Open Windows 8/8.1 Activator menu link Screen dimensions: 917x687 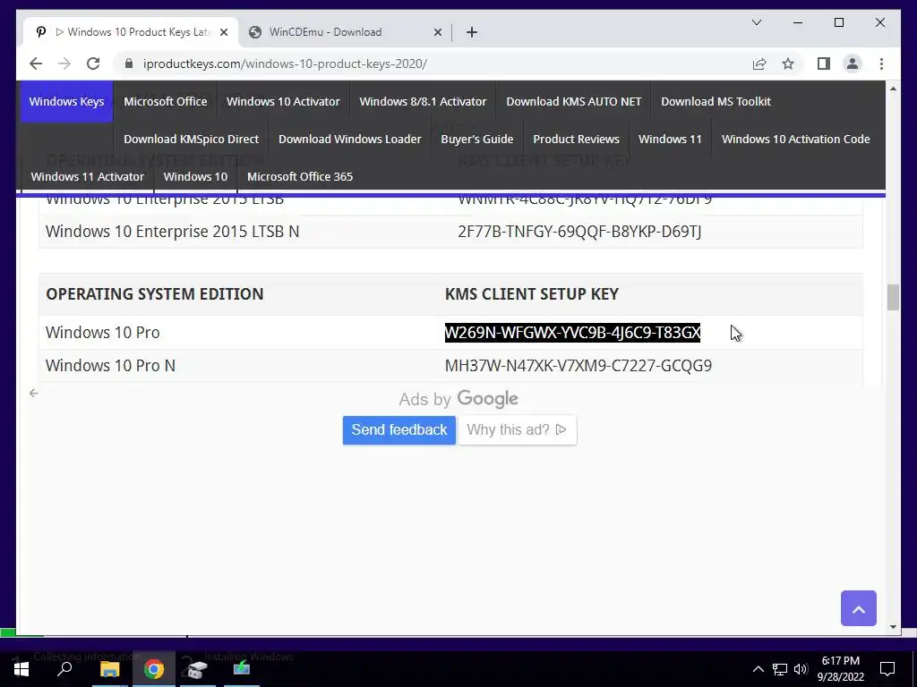pyautogui.click(x=423, y=101)
